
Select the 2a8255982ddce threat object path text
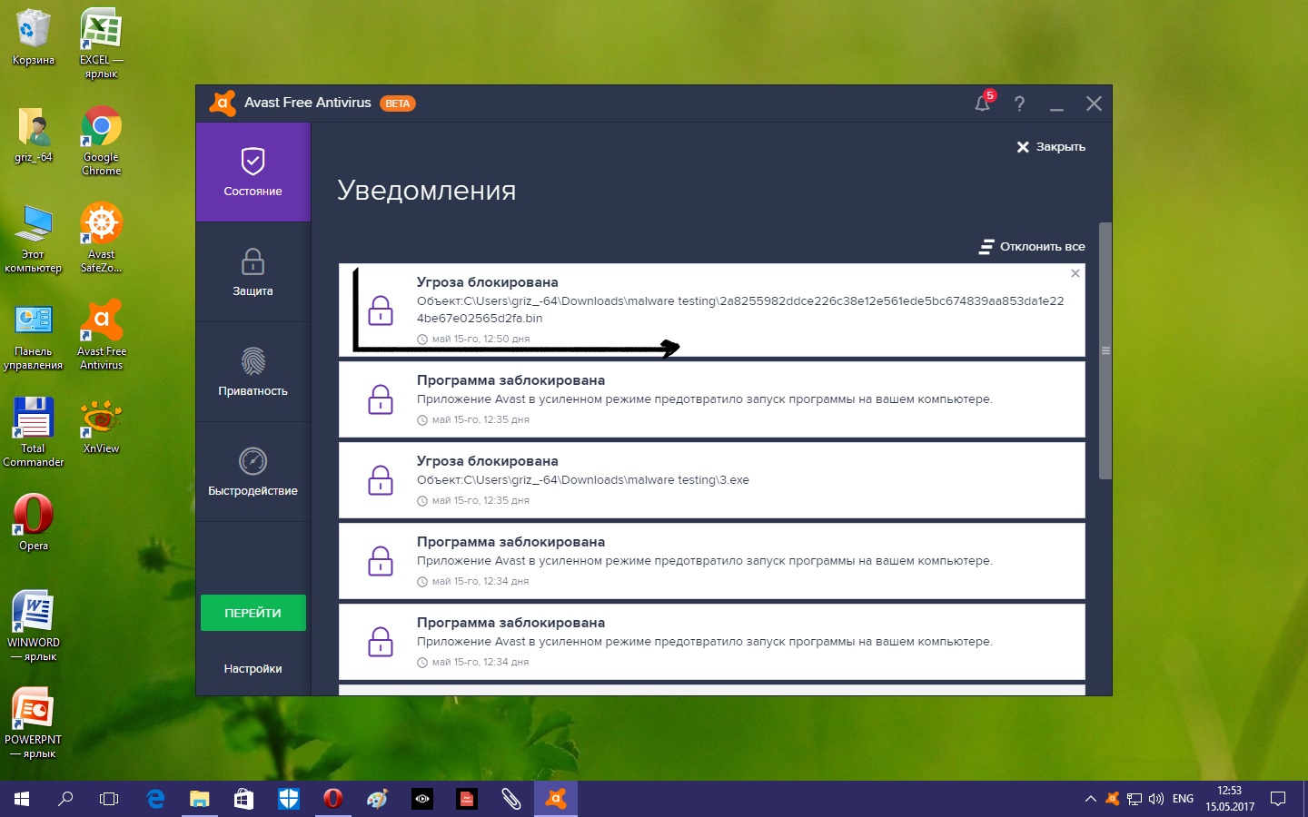click(x=740, y=310)
